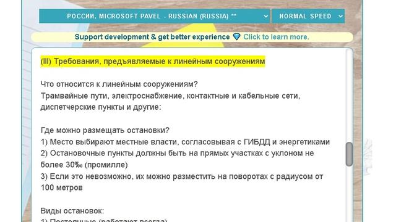Image resolution: width=396 pixels, height=222 pixels.
Task: Click the line 'Виды остановок:'
Action: 72,211
